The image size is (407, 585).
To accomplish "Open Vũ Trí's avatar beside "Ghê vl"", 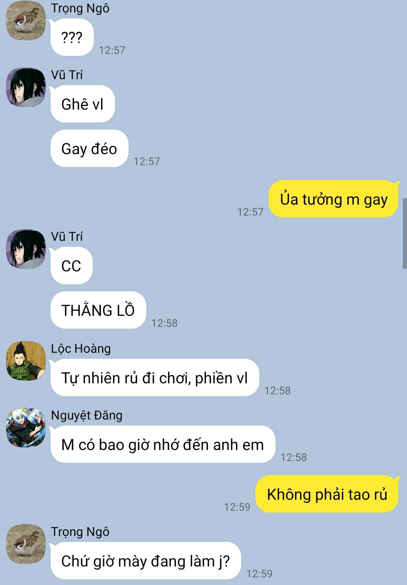I will click(x=26, y=87).
